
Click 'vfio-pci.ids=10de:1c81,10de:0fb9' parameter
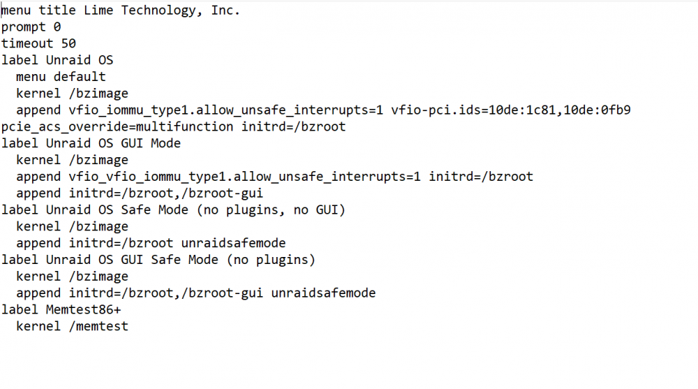pyautogui.click(x=511, y=110)
